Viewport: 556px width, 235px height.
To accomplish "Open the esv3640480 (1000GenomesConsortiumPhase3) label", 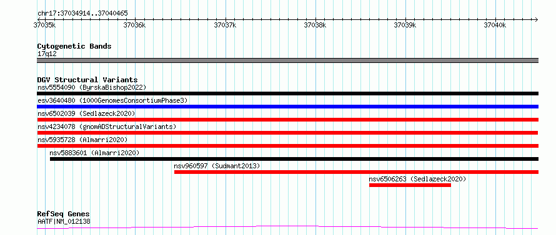I will (x=112, y=100).
